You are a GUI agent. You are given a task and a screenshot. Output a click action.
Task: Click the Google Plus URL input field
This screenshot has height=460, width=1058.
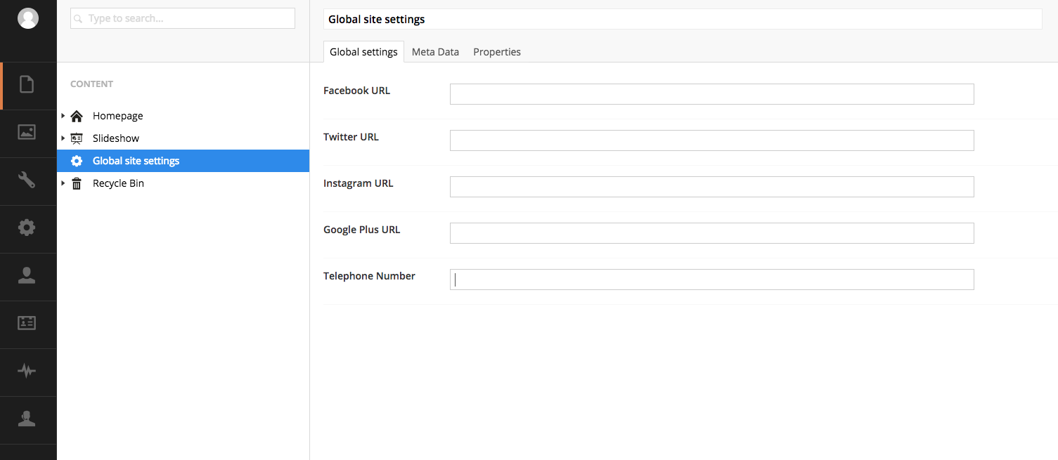click(711, 233)
